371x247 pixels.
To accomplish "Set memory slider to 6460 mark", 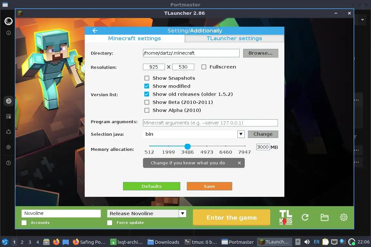I will [226, 146].
